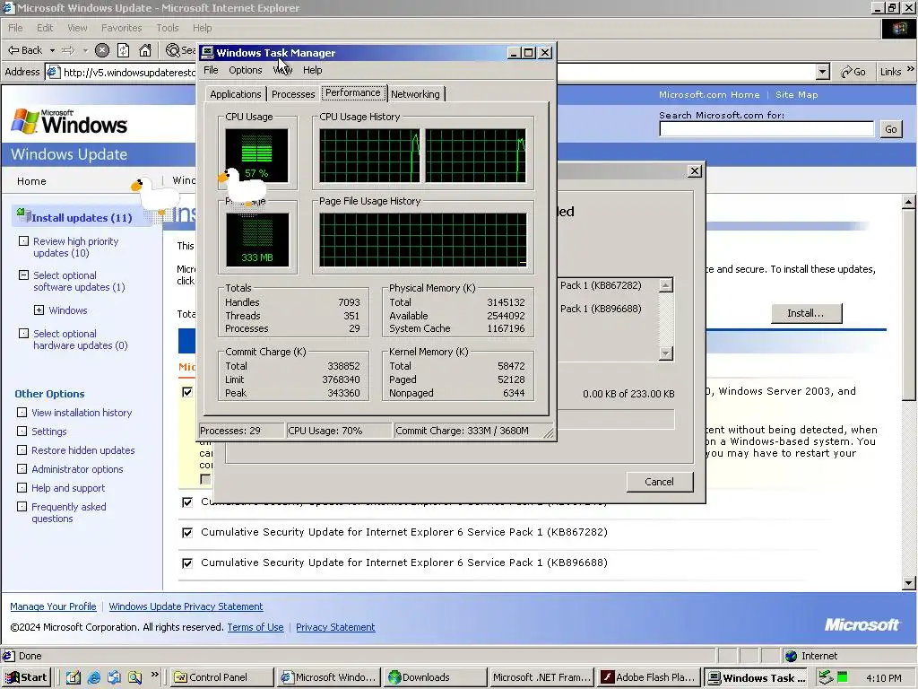Click the first quick launch icon after Start

coord(74,678)
